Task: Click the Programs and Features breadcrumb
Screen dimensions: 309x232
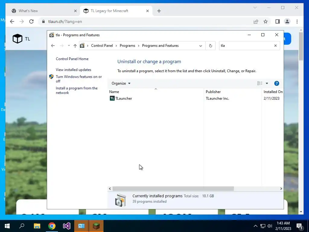Action: coord(160,46)
